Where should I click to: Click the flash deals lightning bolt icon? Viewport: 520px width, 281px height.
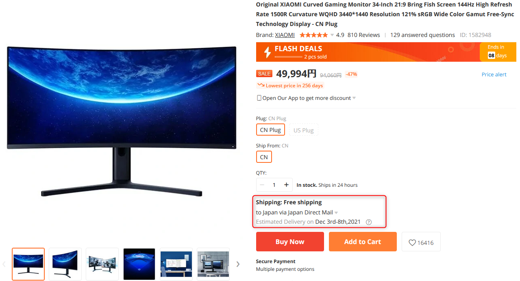tap(267, 52)
